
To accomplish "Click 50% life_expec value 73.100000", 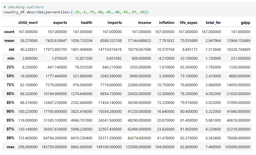I will (x=189, y=76).
